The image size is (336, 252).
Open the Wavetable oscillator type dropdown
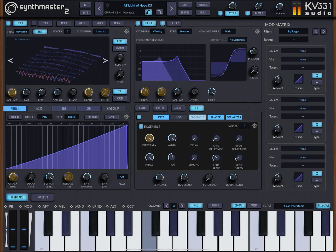pyautogui.click(x=21, y=31)
